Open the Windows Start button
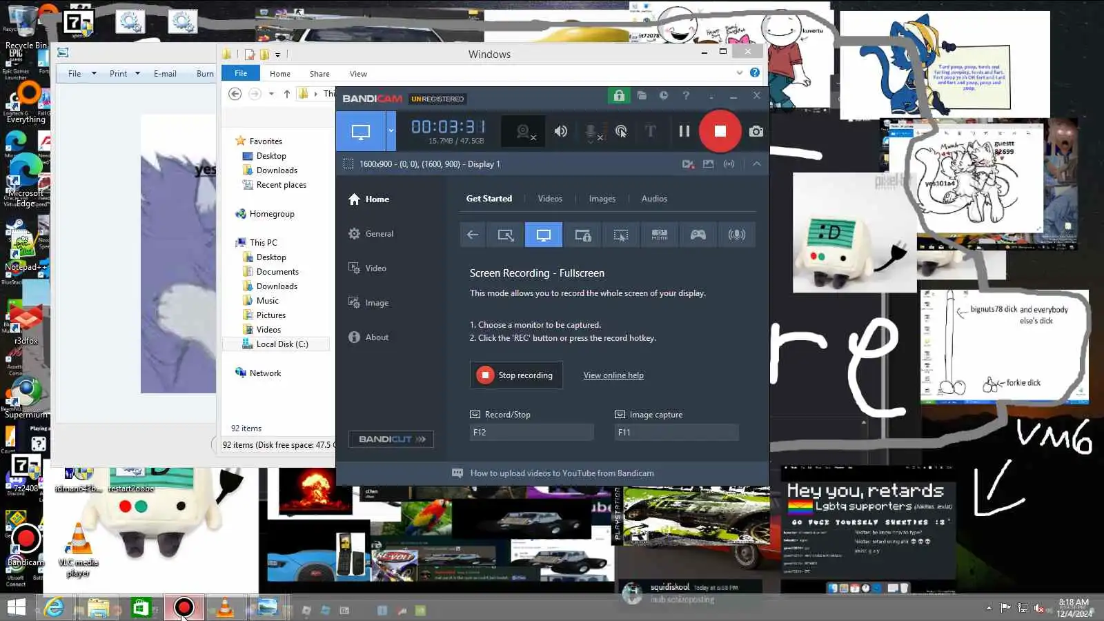 point(16,607)
